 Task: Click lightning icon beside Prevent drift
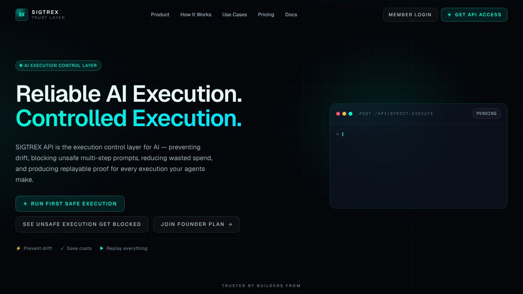[x=18, y=248]
